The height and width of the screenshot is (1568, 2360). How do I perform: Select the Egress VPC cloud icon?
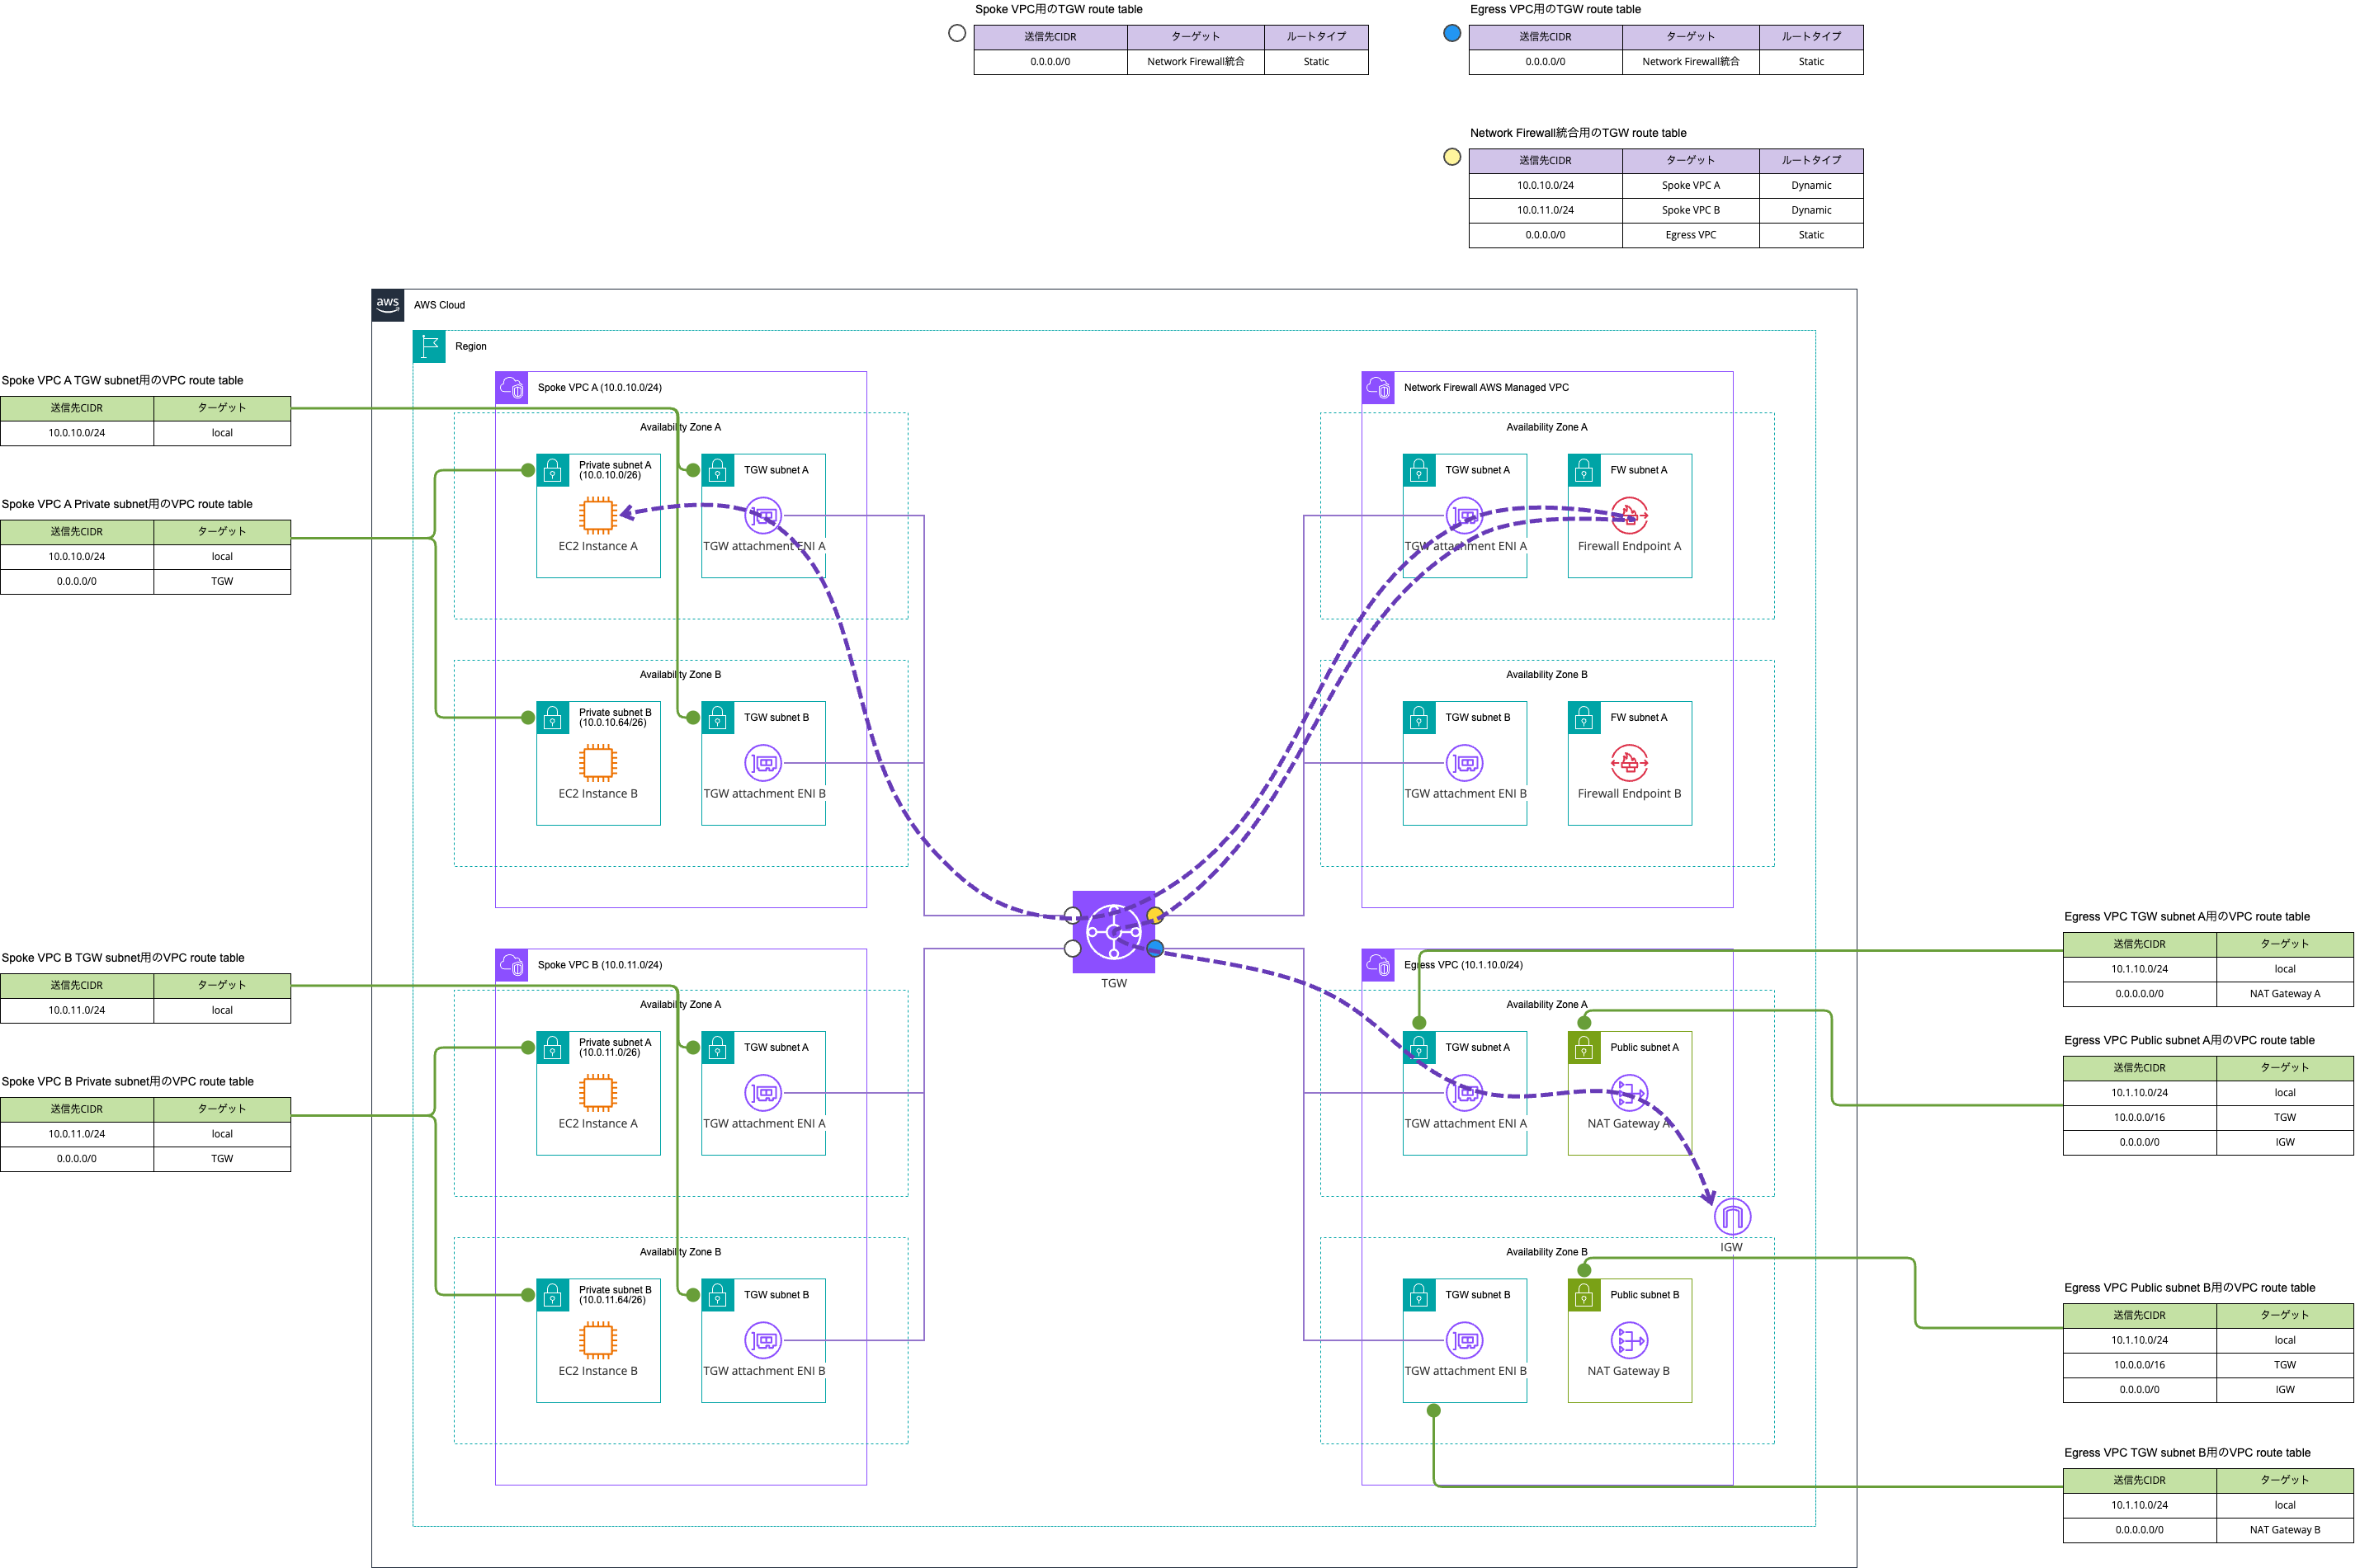[x=1377, y=965]
